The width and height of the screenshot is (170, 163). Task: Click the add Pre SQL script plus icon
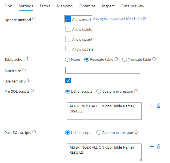[152, 105]
